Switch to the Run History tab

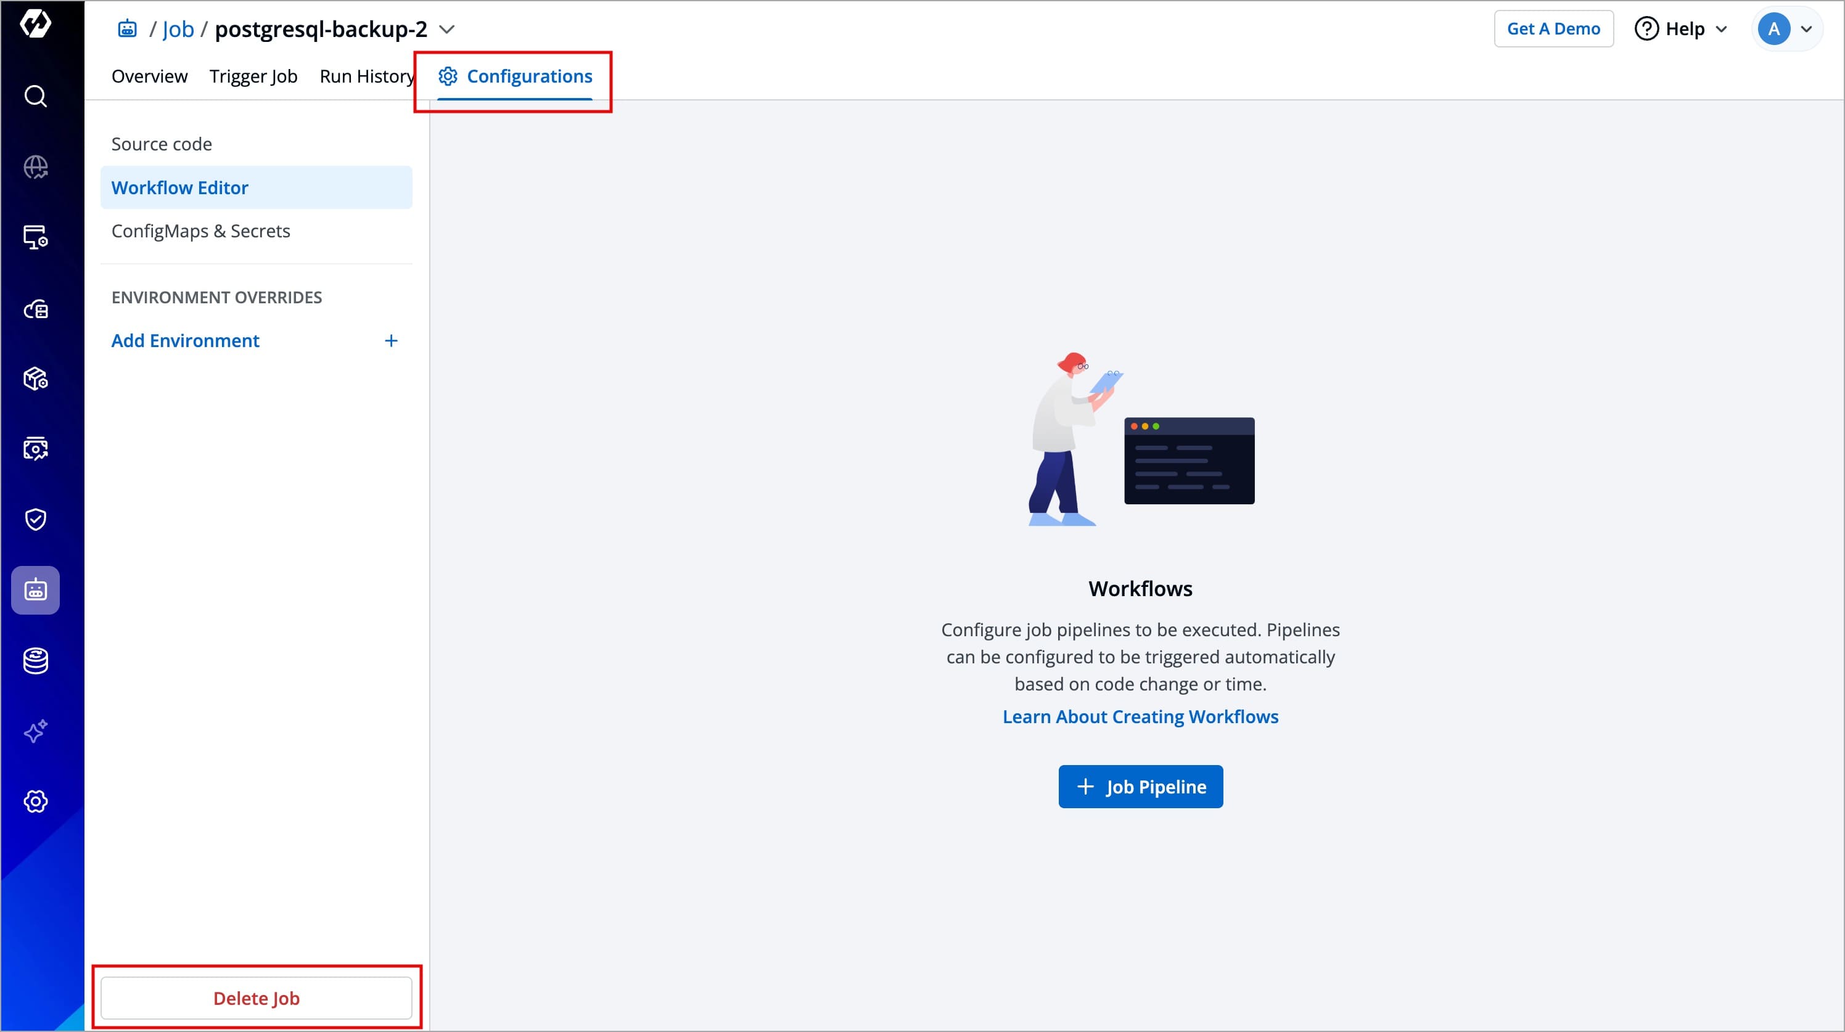[366, 76]
